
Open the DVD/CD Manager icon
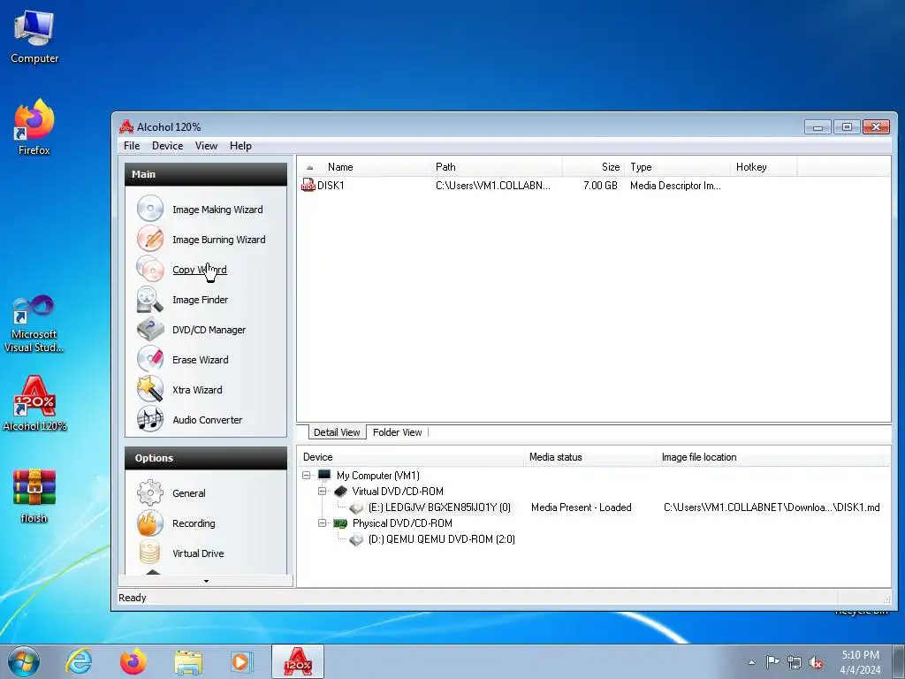click(x=150, y=329)
